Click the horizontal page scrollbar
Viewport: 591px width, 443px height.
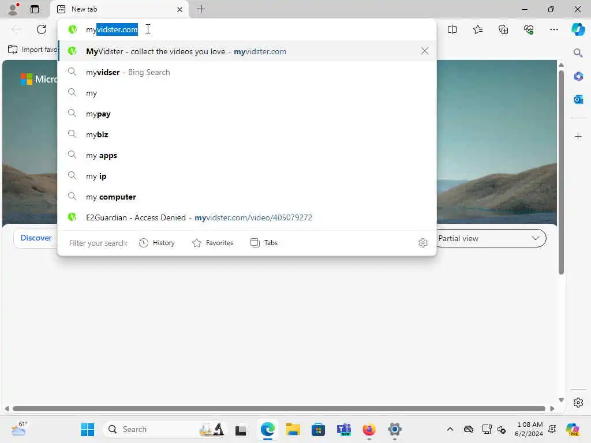279,409
